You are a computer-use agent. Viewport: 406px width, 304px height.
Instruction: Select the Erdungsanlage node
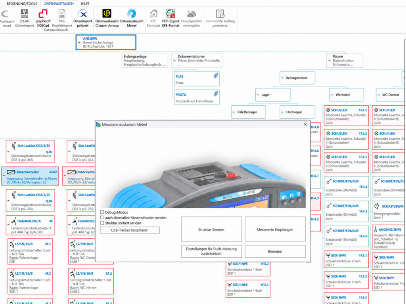click(x=145, y=60)
